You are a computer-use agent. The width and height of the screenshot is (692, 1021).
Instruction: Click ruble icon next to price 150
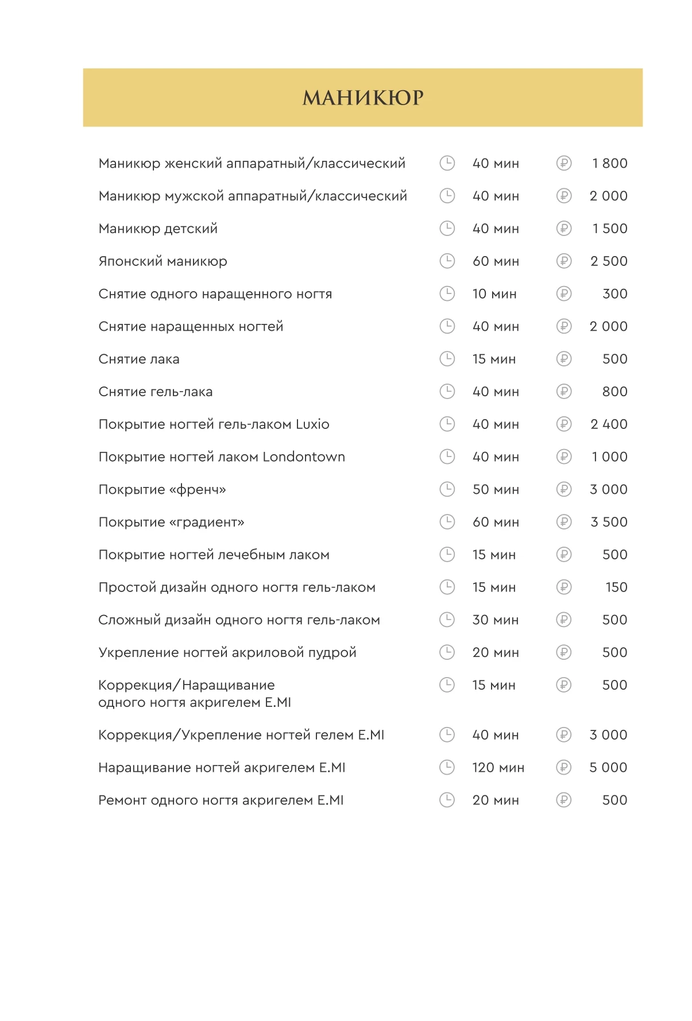(x=564, y=587)
